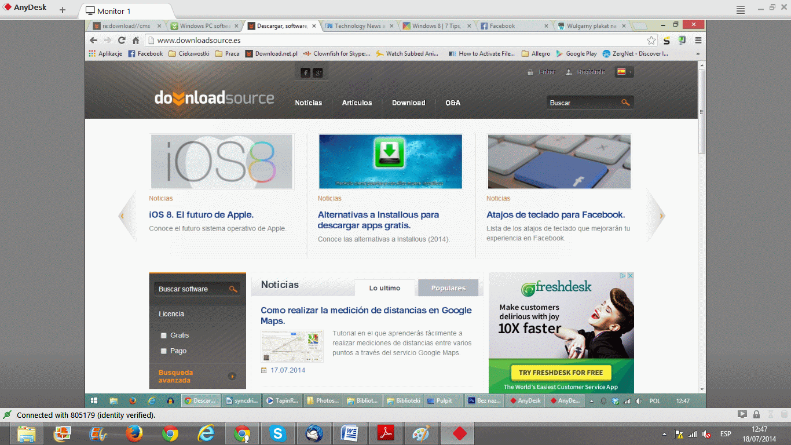Select the Monitor 1 AnyDesk tab
This screenshot has width=791, height=445.
(x=126, y=11)
